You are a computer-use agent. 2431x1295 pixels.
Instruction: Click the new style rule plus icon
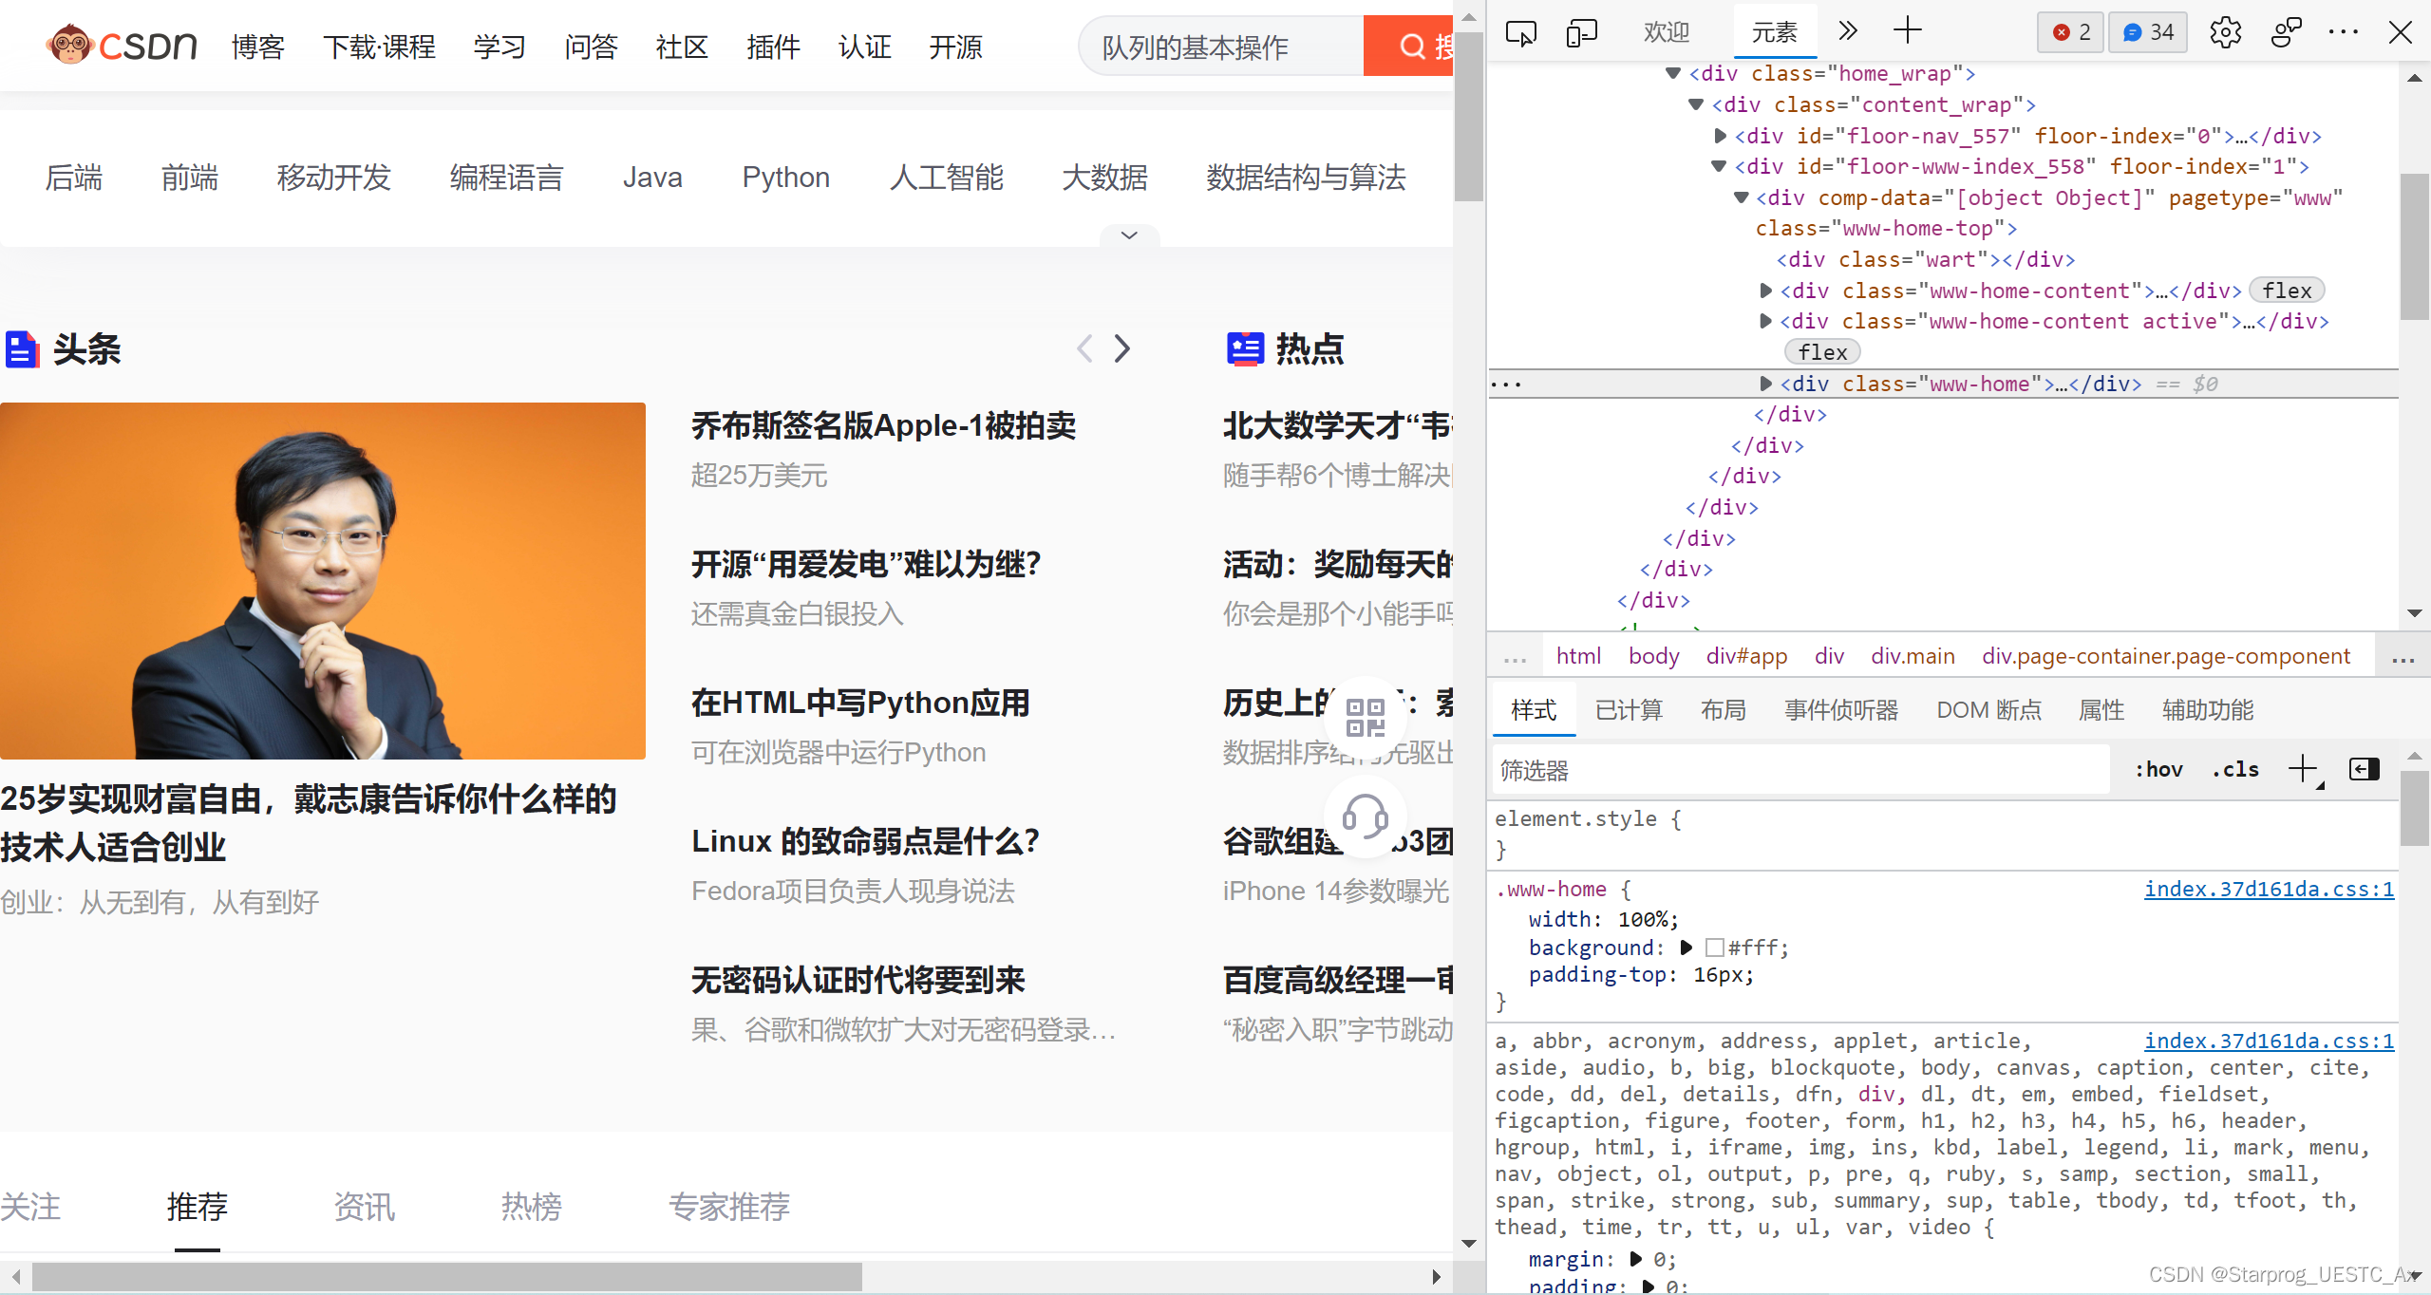point(2303,769)
